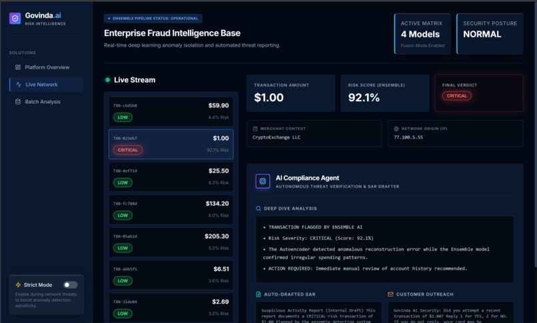Click the Merchant Context calendar icon

point(255,129)
